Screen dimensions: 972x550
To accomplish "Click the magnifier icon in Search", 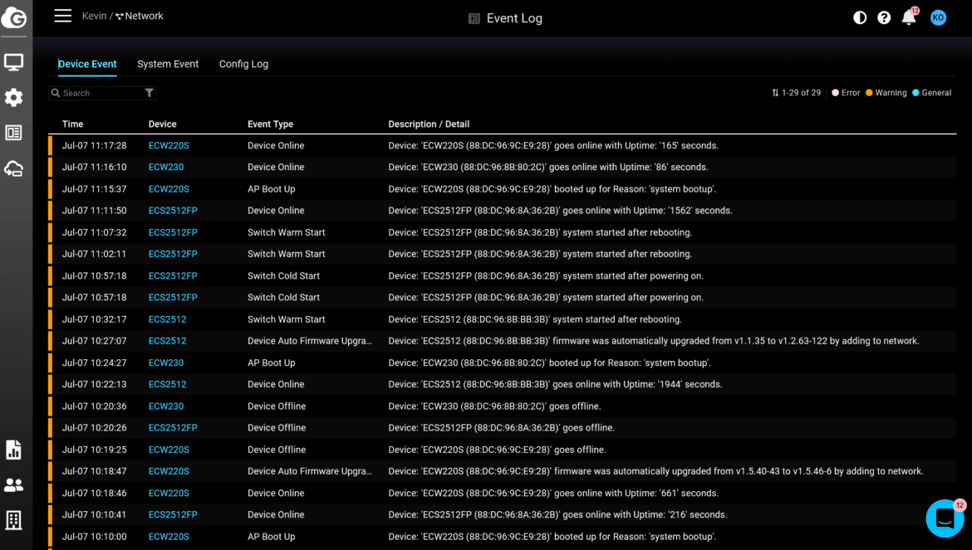I will pyautogui.click(x=56, y=93).
